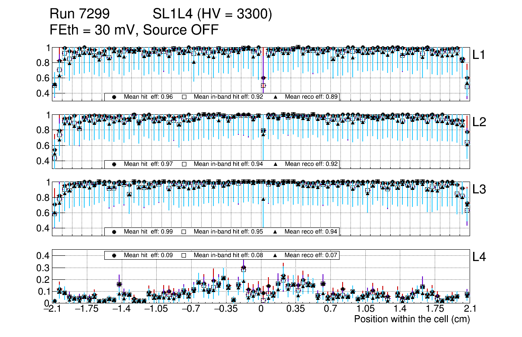Viewport: 522px width, 337px height.
Task: Click the x-axis tick label '0.35'
Action: (295, 309)
